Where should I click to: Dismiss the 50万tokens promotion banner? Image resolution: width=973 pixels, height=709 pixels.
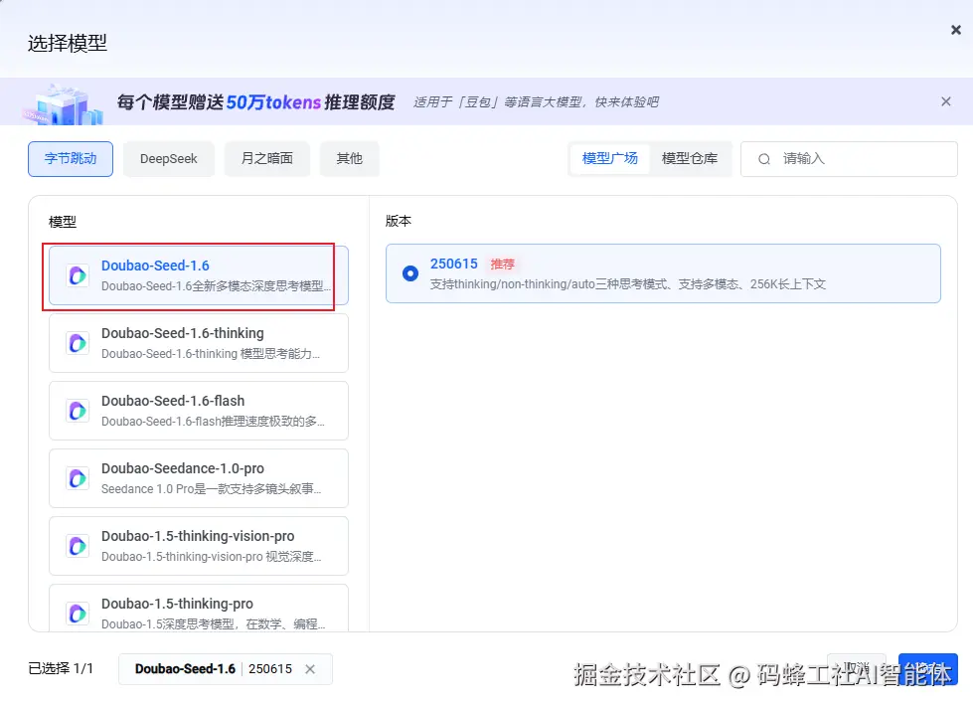click(946, 101)
